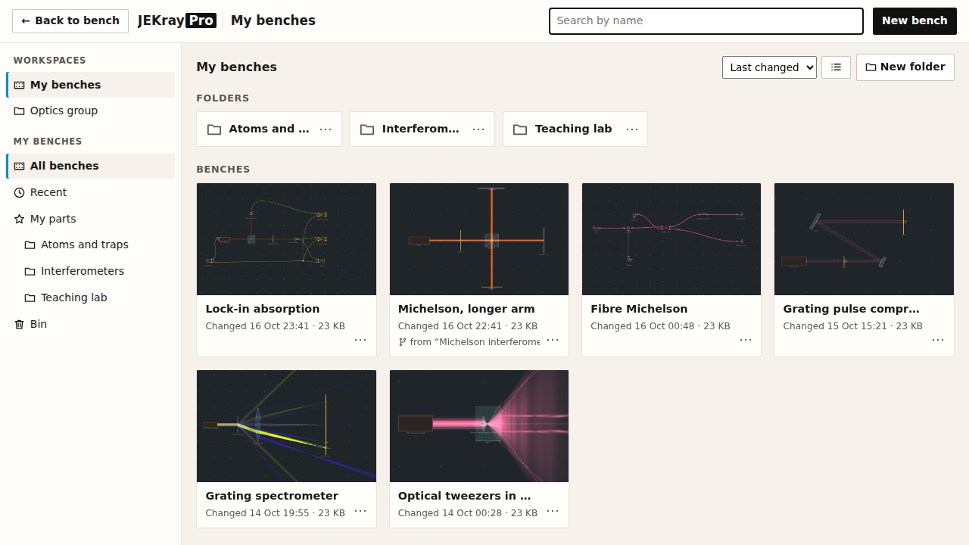Open Optical tweezers in … thumbnail
The image size is (969, 545).
point(479,426)
